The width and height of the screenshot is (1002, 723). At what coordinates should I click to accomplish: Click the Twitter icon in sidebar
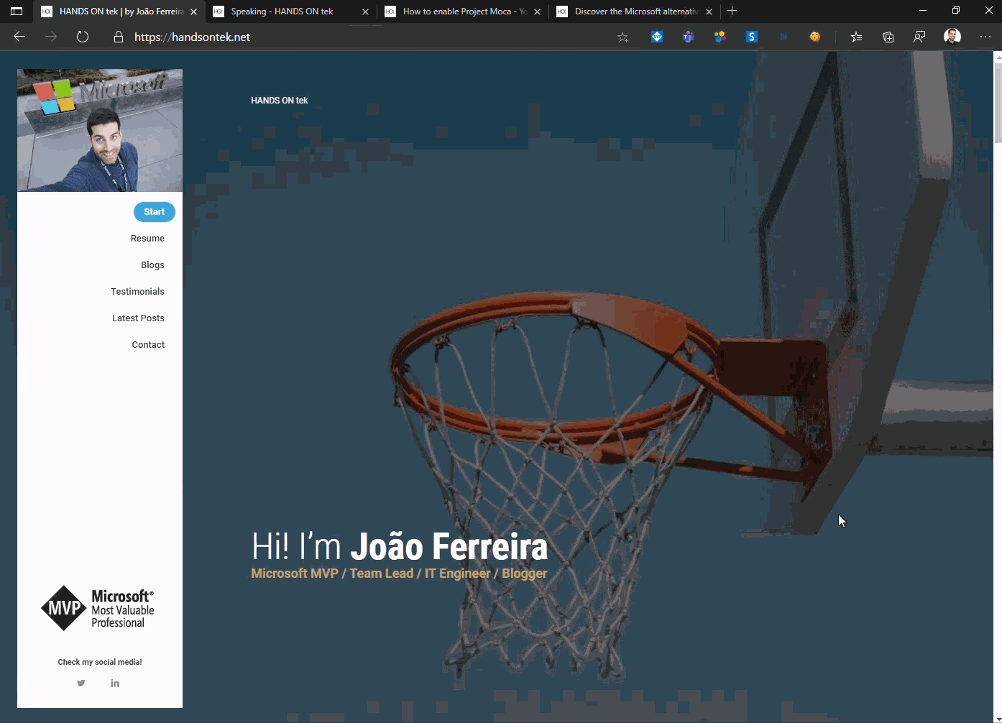(81, 683)
